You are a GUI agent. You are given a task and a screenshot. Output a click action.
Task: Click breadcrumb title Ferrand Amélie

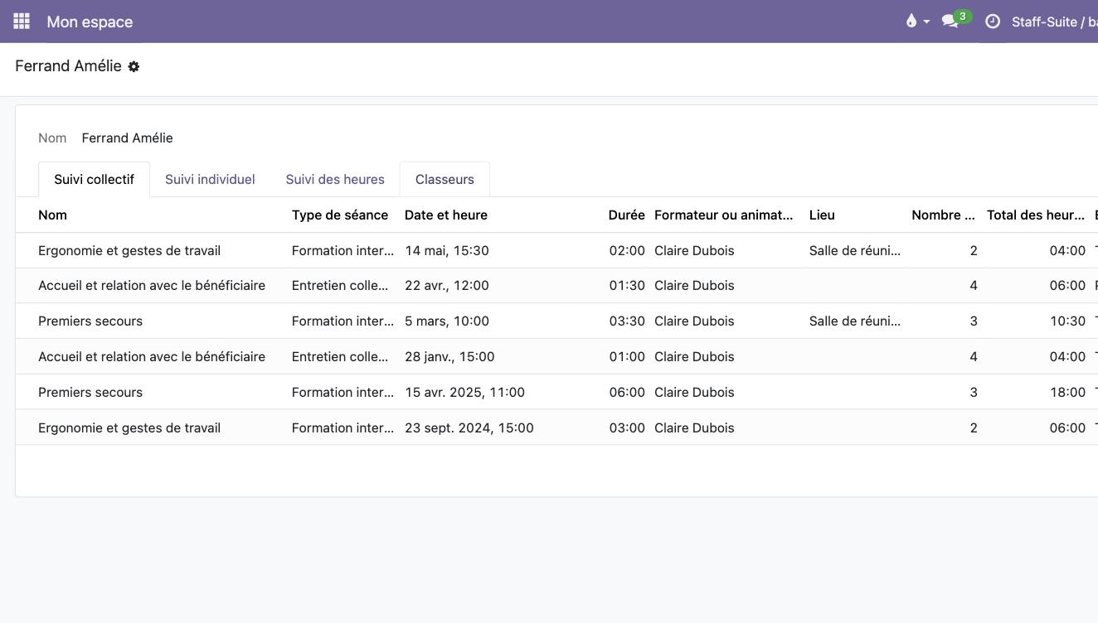(68, 66)
